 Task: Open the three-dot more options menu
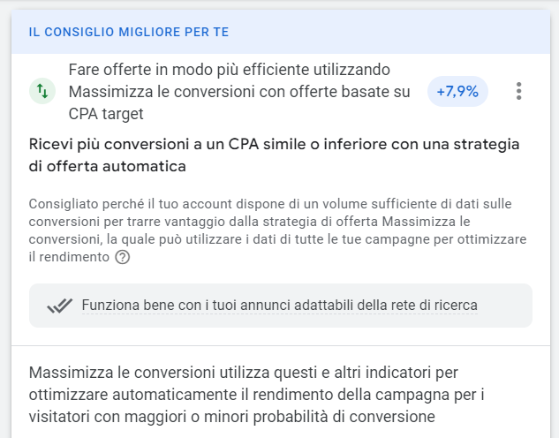point(518,91)
